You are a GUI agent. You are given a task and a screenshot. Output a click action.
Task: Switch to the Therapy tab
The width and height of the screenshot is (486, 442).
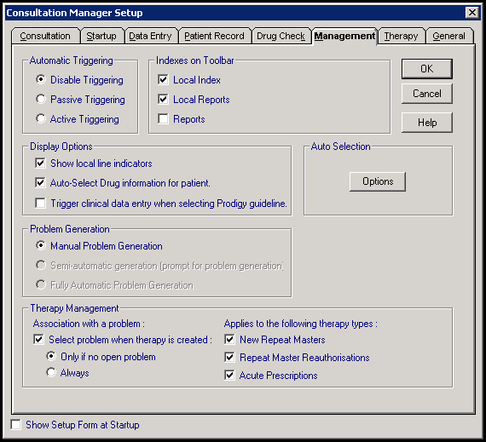click(x=401, y=37)
